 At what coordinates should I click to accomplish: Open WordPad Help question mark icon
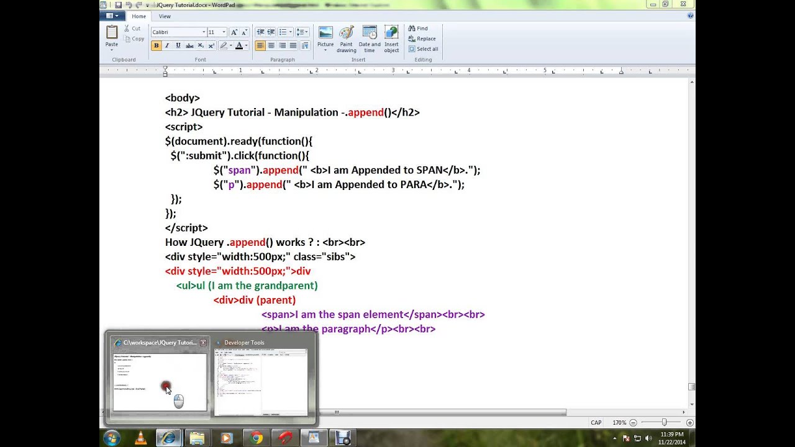[690, 16]
